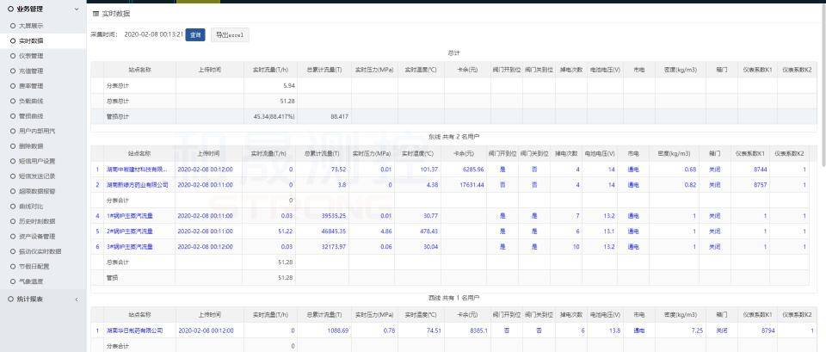Open the 2#锅炉主蒸汽流量 link
Image resolution: width=826 pixels, height=352 pixels.
tap(130, 232)
